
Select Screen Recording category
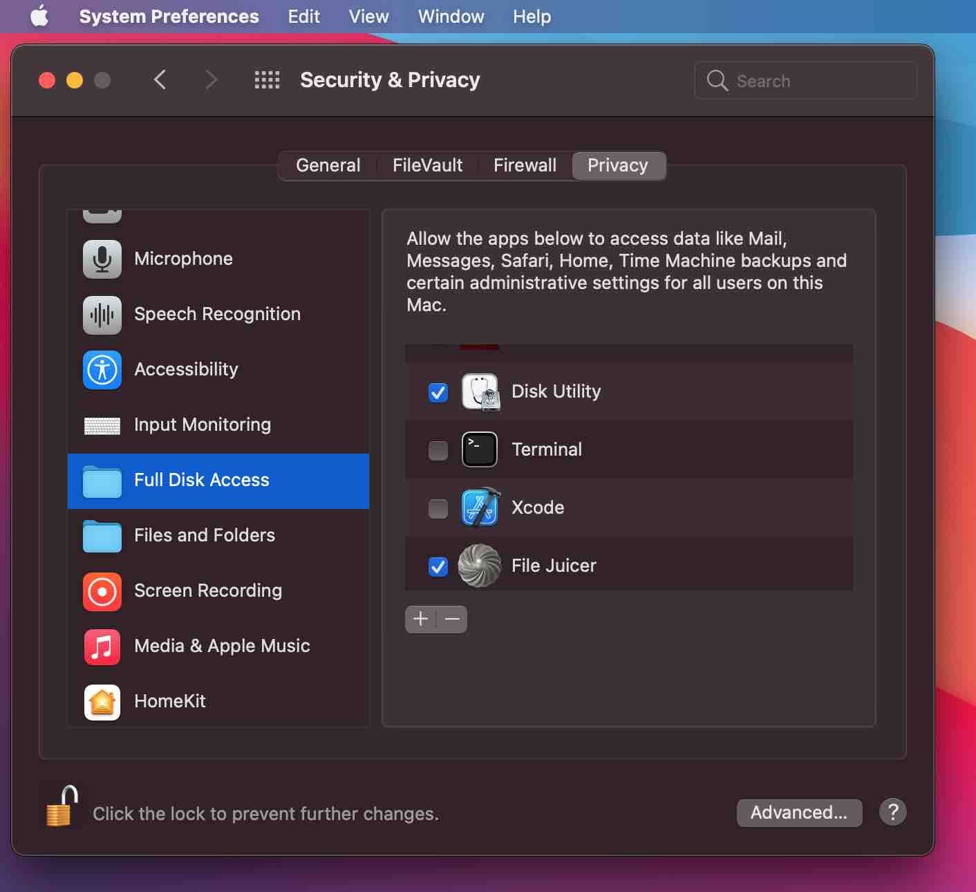pos(208,591)
